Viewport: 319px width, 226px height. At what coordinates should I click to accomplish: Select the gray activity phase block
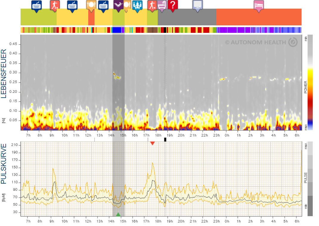point(187,17)
